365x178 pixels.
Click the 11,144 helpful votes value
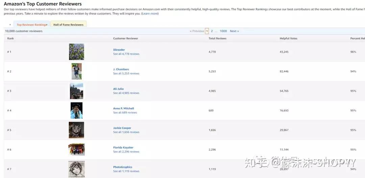coord(284,150)
